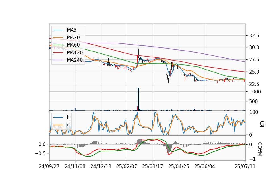Image resolution: width=273 pixels, height=196 pixels.
Task: Click the MA20 legend label
Action: 73,37
